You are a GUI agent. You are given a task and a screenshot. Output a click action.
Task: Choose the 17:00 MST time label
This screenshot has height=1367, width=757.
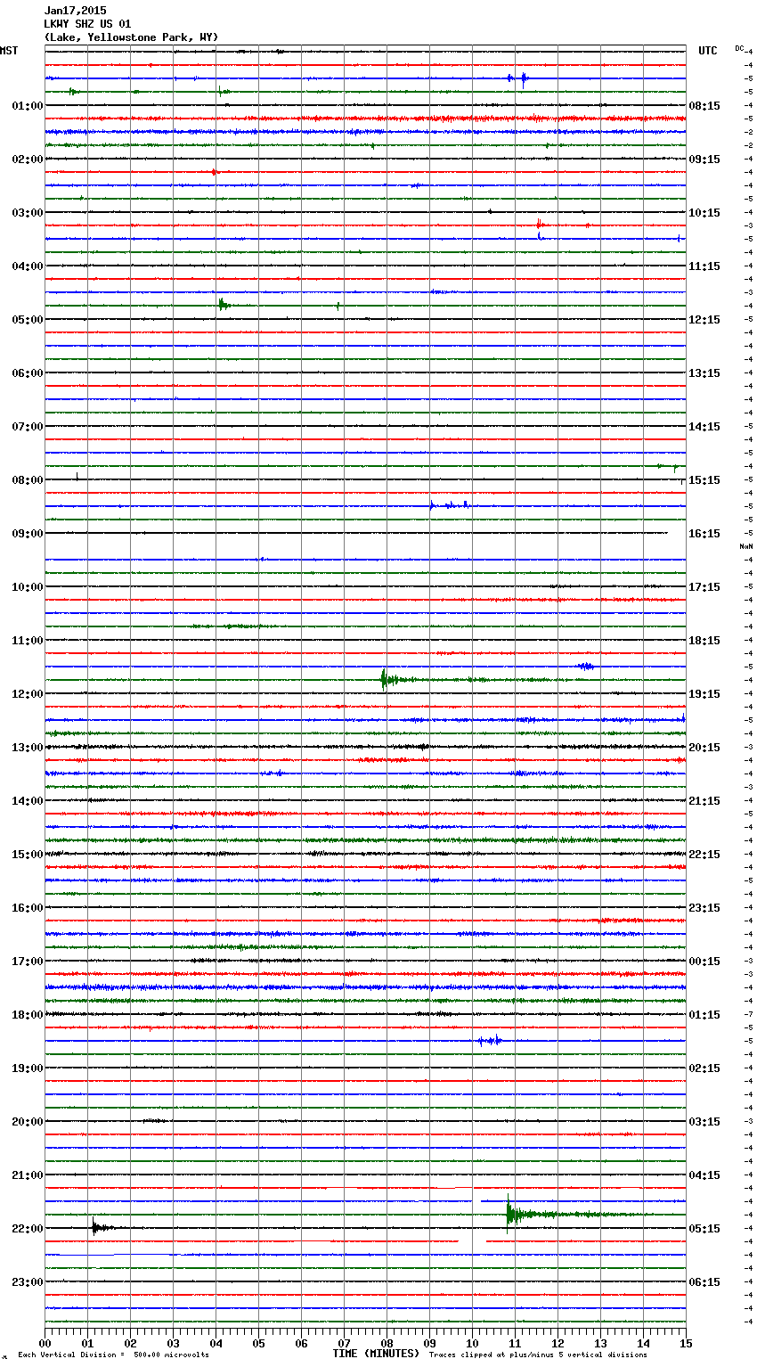(x=28, y=961)
